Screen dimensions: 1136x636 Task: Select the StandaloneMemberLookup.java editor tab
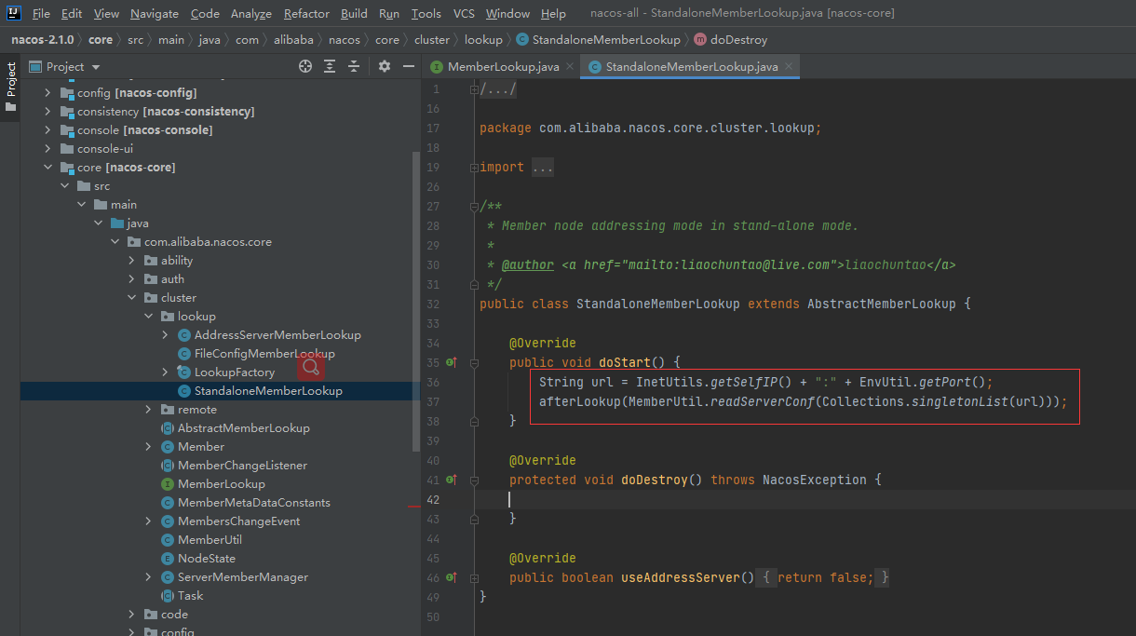[691, 67]
